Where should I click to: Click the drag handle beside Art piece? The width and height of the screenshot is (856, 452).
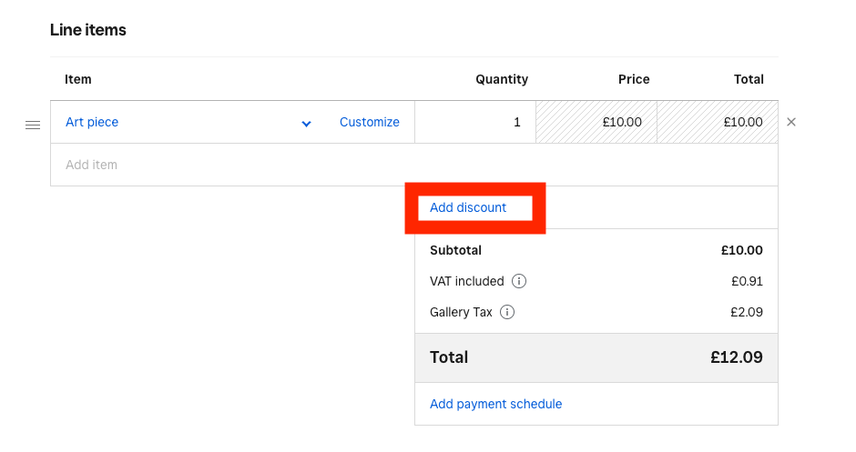(x=33, y=125)
